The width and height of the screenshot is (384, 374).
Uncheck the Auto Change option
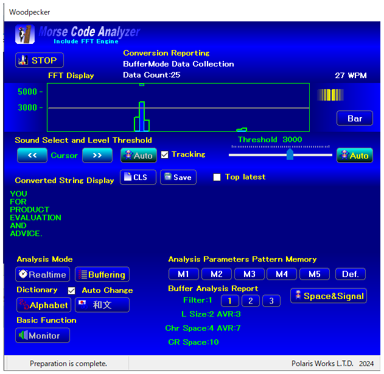coord(72,290)
